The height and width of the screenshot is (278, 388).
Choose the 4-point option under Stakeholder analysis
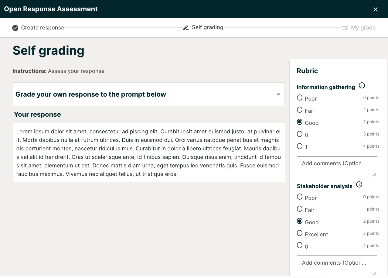click(300, 245)
